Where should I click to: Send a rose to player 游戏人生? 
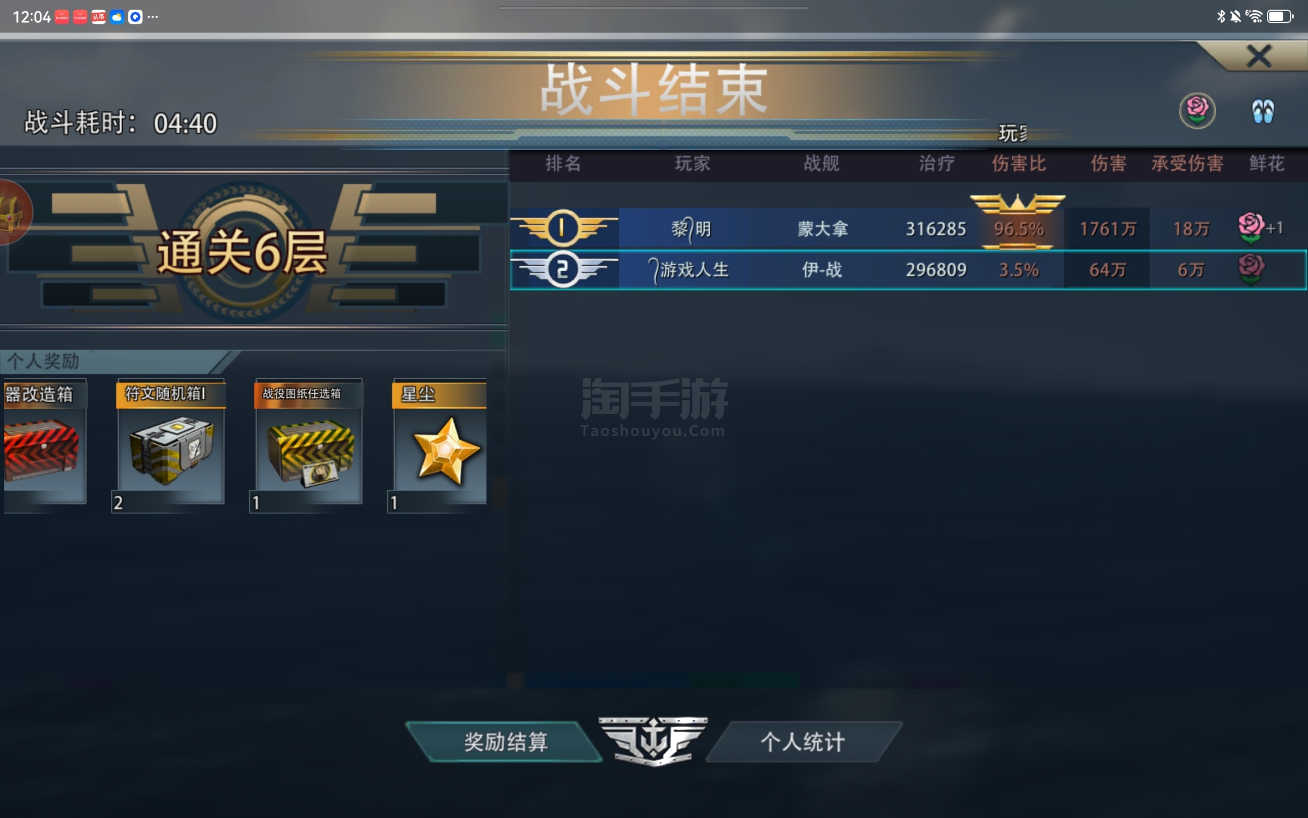(1251, 269)
